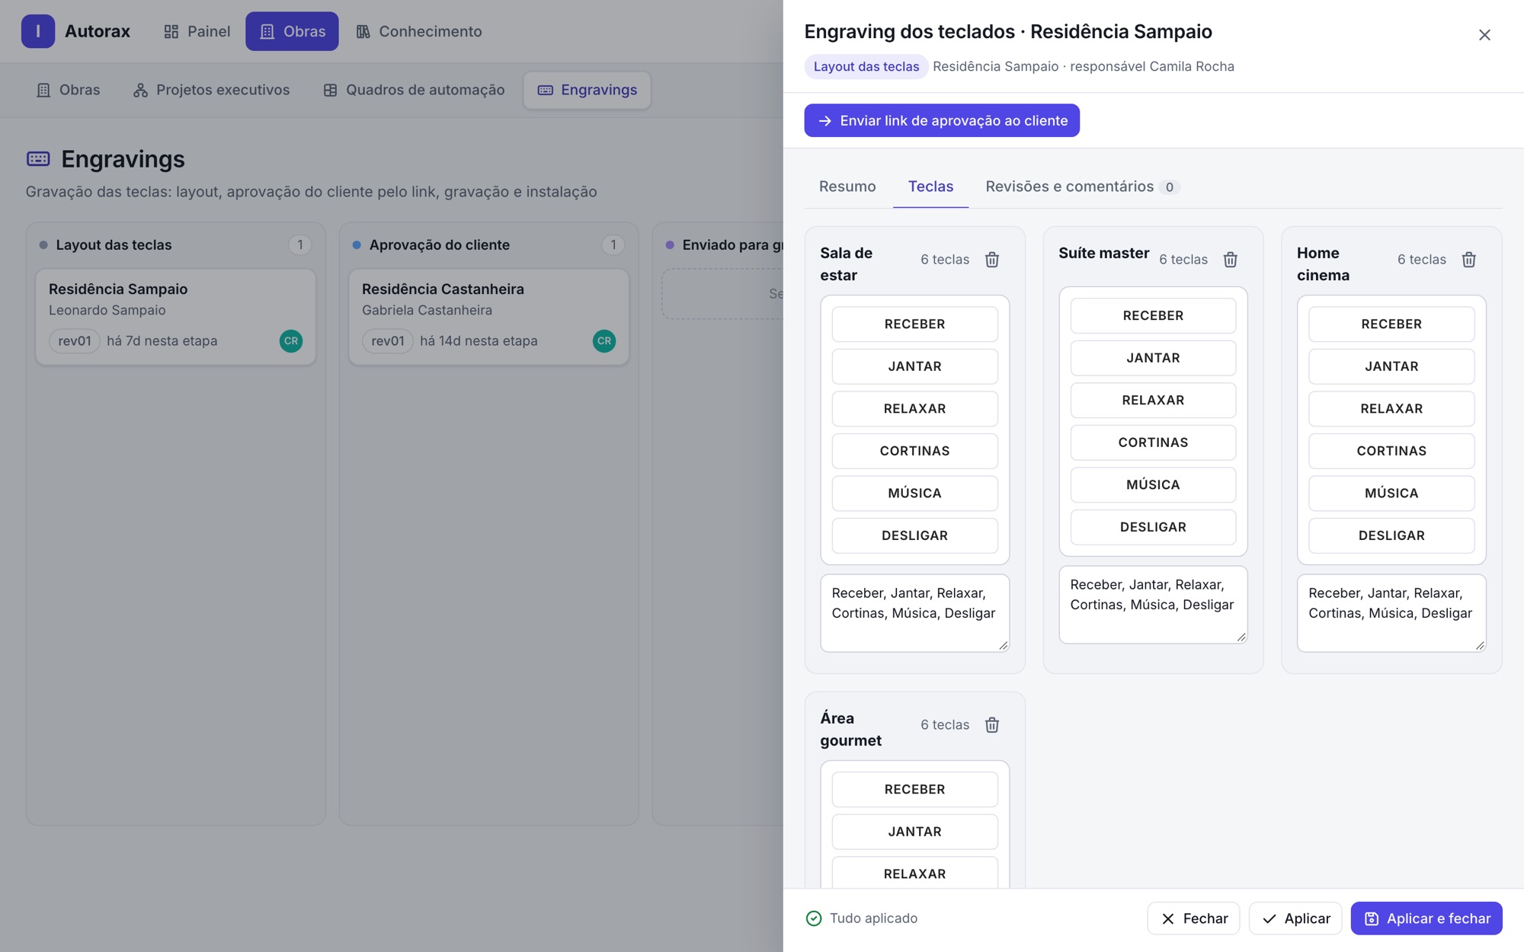Open Revisões e comentários tab
The height and width of the screenshot is (952, 1524).
(1082, 187)
